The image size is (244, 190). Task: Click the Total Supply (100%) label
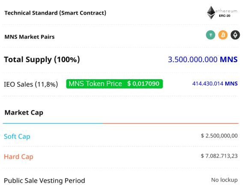[x=42, y=59]
